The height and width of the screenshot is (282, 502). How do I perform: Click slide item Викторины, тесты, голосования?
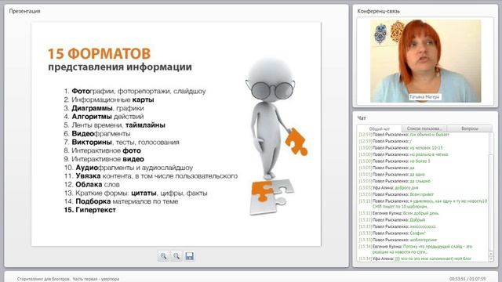(x=122, y=142)
